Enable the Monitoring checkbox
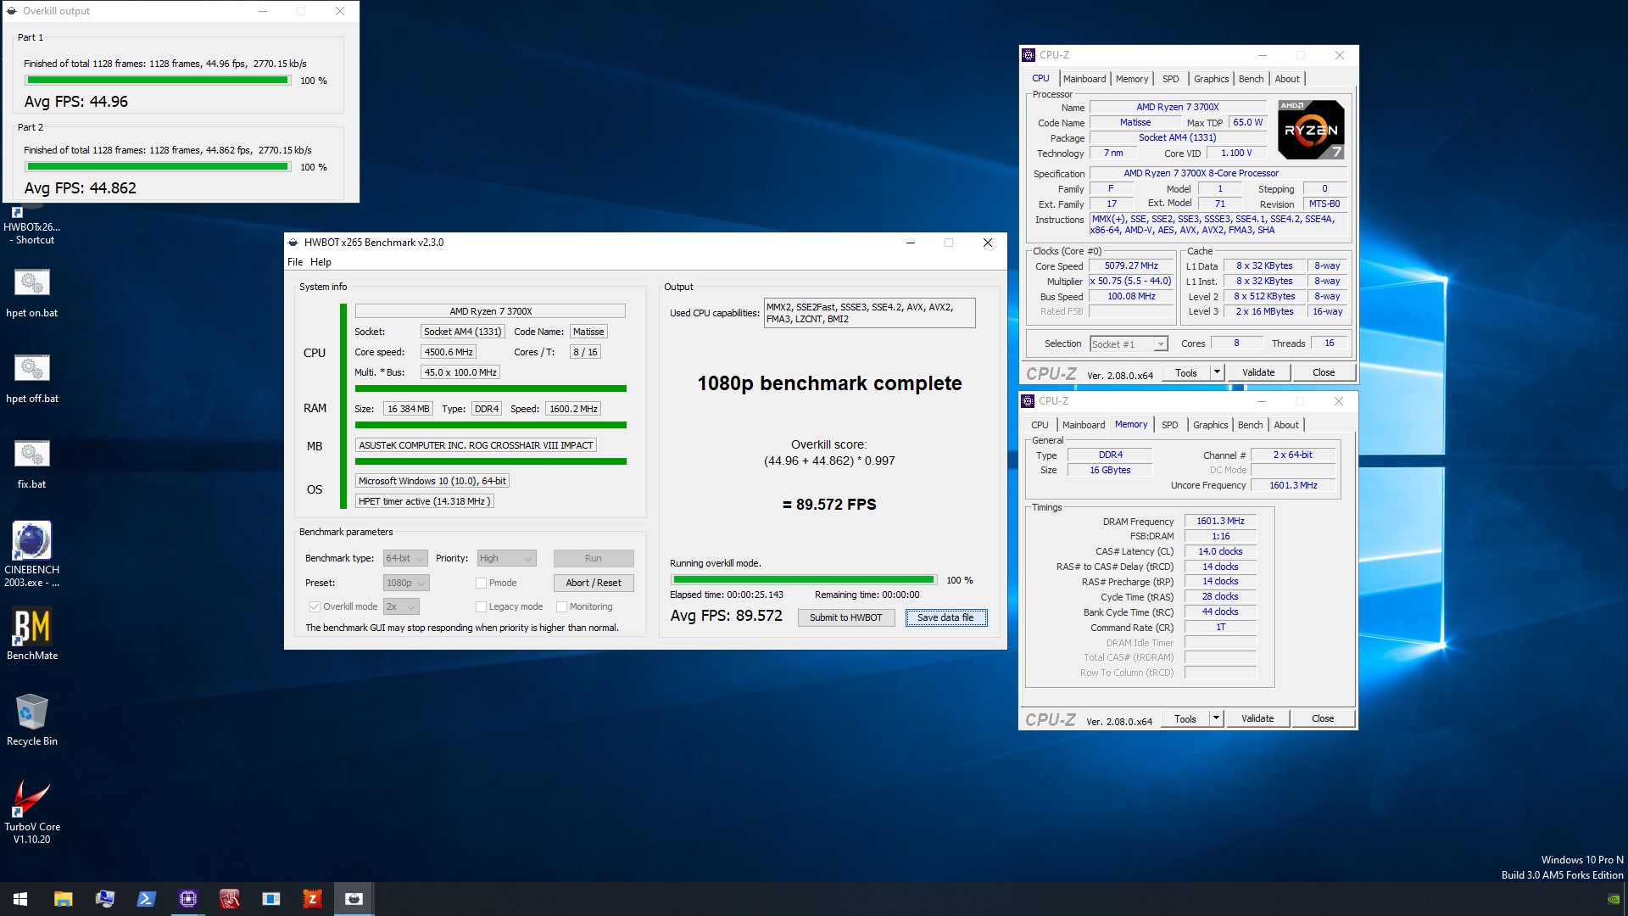 coord(561,606)
